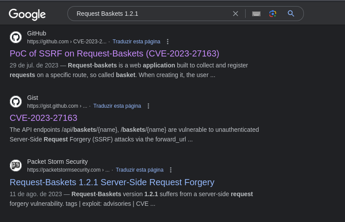The width and height of the screenshot is (345, 222).
Task: Open more options for Gist result
Action: (148, 106)
